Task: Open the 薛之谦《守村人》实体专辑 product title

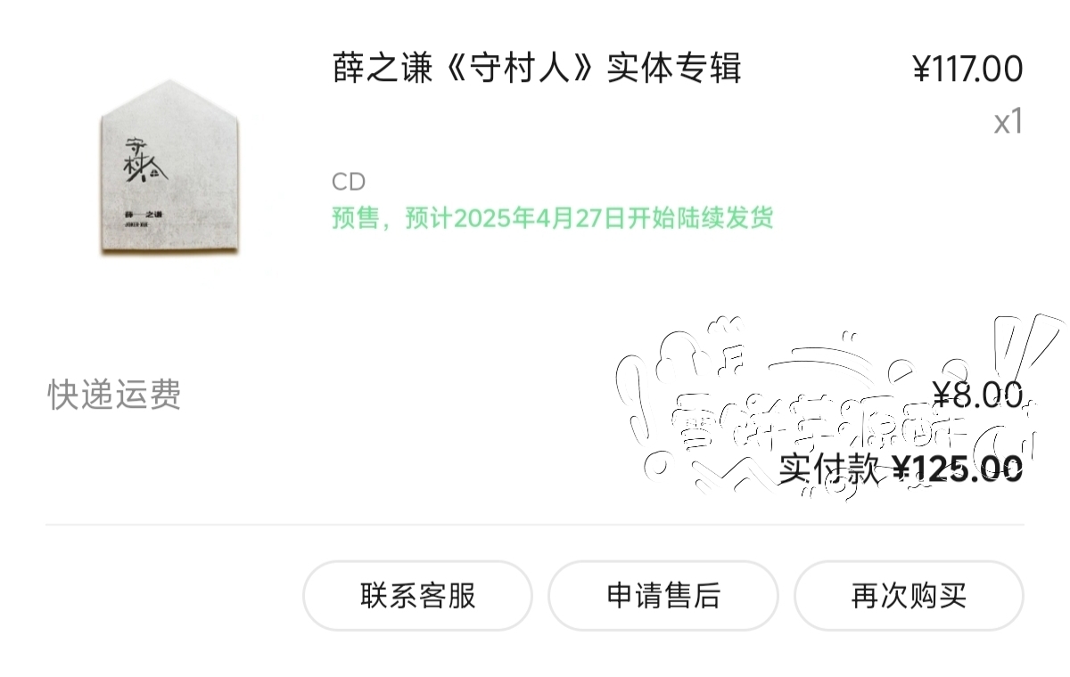Action: click(x=537, y=69)
